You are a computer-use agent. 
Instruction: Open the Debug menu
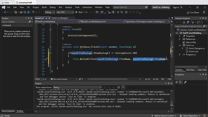click(x=53, y=7)
